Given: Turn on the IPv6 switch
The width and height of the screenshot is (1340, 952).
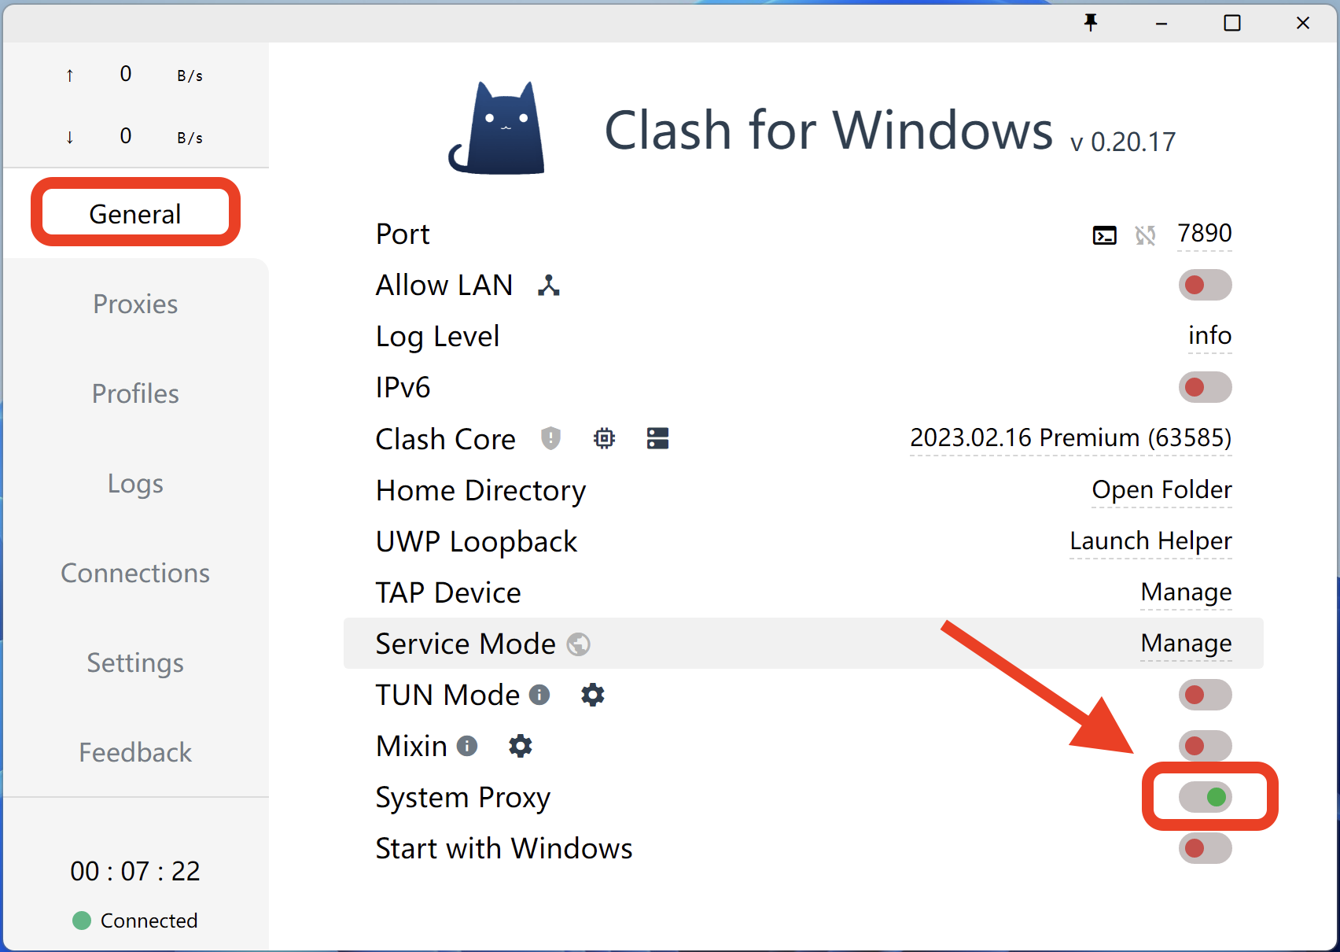Looking at the screenshot, I should pos(1205,387).
